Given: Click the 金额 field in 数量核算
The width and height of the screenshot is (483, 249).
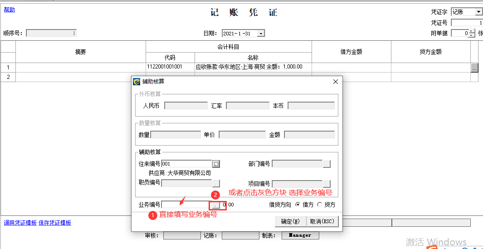Looking at the screenshot, I should [309, 135].
